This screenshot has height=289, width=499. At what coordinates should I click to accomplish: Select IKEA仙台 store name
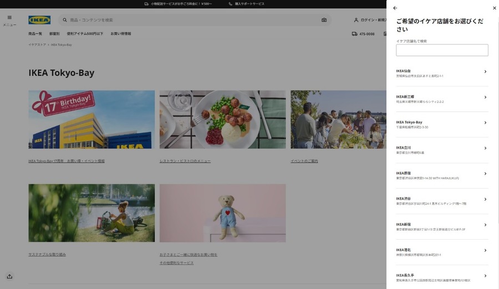403,71
